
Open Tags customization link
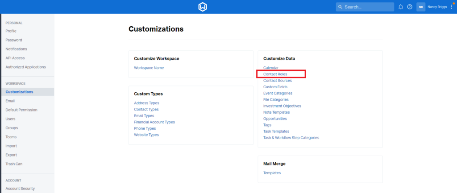(267, 125)
